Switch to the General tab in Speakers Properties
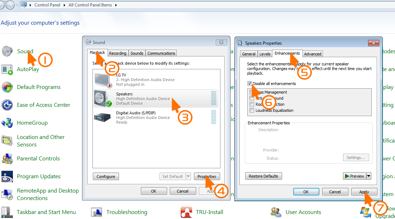 tap(249, 54)
